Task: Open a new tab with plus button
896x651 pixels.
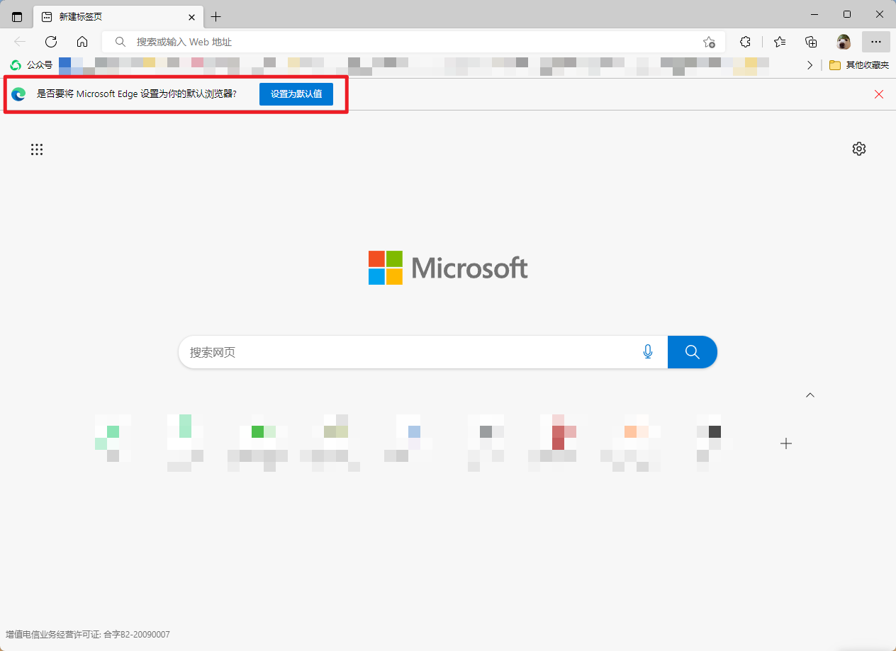Action: tap(216, 17)
